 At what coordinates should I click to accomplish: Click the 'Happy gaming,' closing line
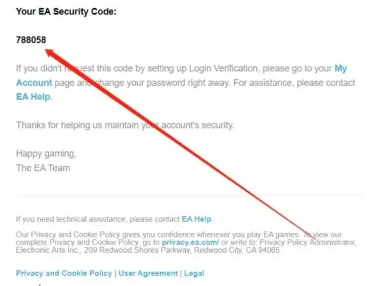point(46,154)
